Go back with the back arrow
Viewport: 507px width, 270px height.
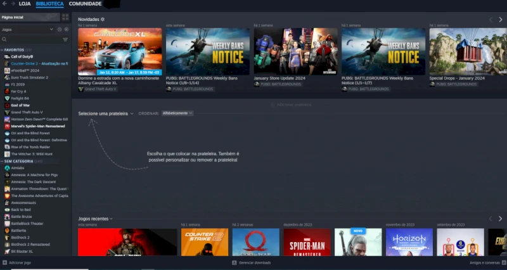tap(4, 4)
